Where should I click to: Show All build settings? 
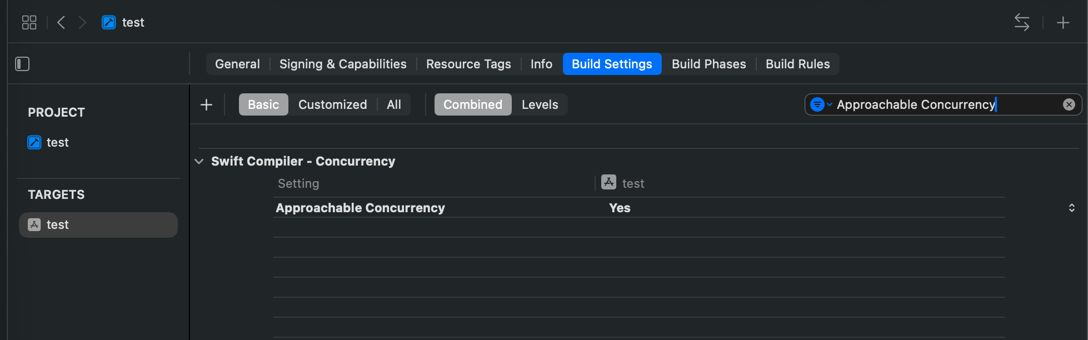[x=394, y=104]
